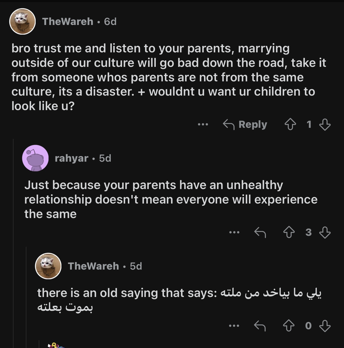Upvote TheWareh's top comment about parents
Viewport: 344px width, 348px height.
290,125
